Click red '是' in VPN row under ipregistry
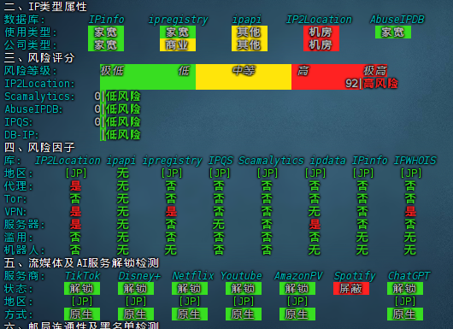 click(171, 211)
